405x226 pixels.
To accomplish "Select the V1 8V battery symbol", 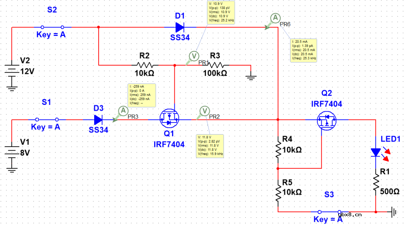I will click(12, 153).
